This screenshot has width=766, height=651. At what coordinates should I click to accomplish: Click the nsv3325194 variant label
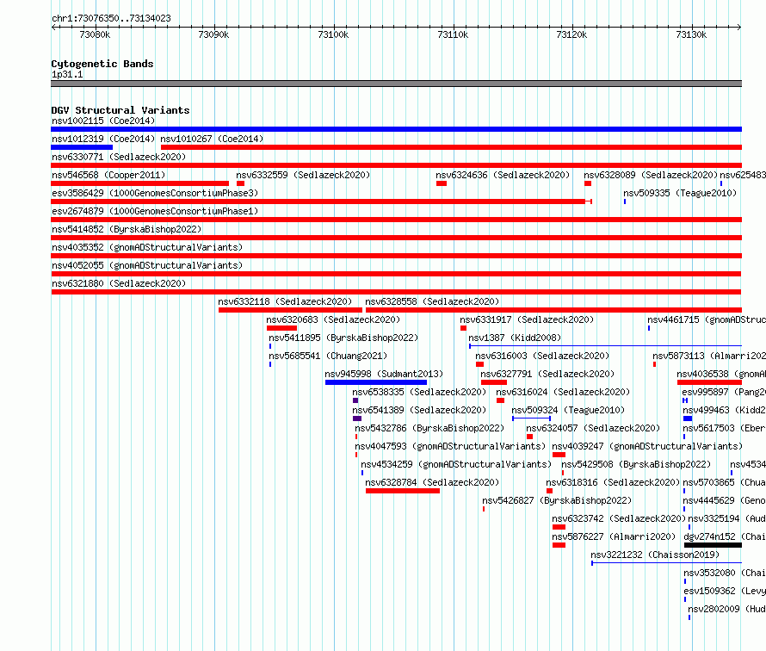tap(727, 518)
